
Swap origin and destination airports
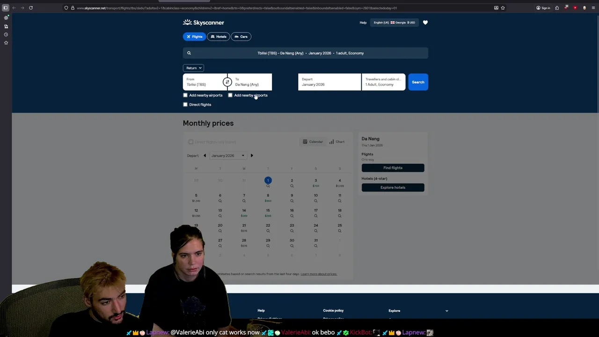tap(227, 82)
